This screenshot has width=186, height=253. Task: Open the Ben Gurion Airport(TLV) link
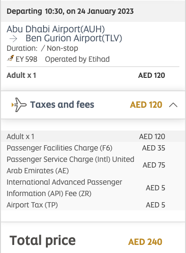[x=74, y=38]
